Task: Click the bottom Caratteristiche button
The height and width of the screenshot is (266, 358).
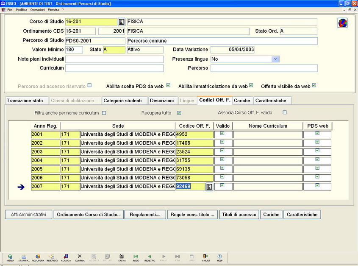Action: point(302,215)
